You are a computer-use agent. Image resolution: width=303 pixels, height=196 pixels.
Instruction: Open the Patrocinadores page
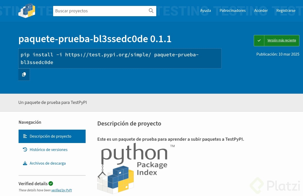232,11
